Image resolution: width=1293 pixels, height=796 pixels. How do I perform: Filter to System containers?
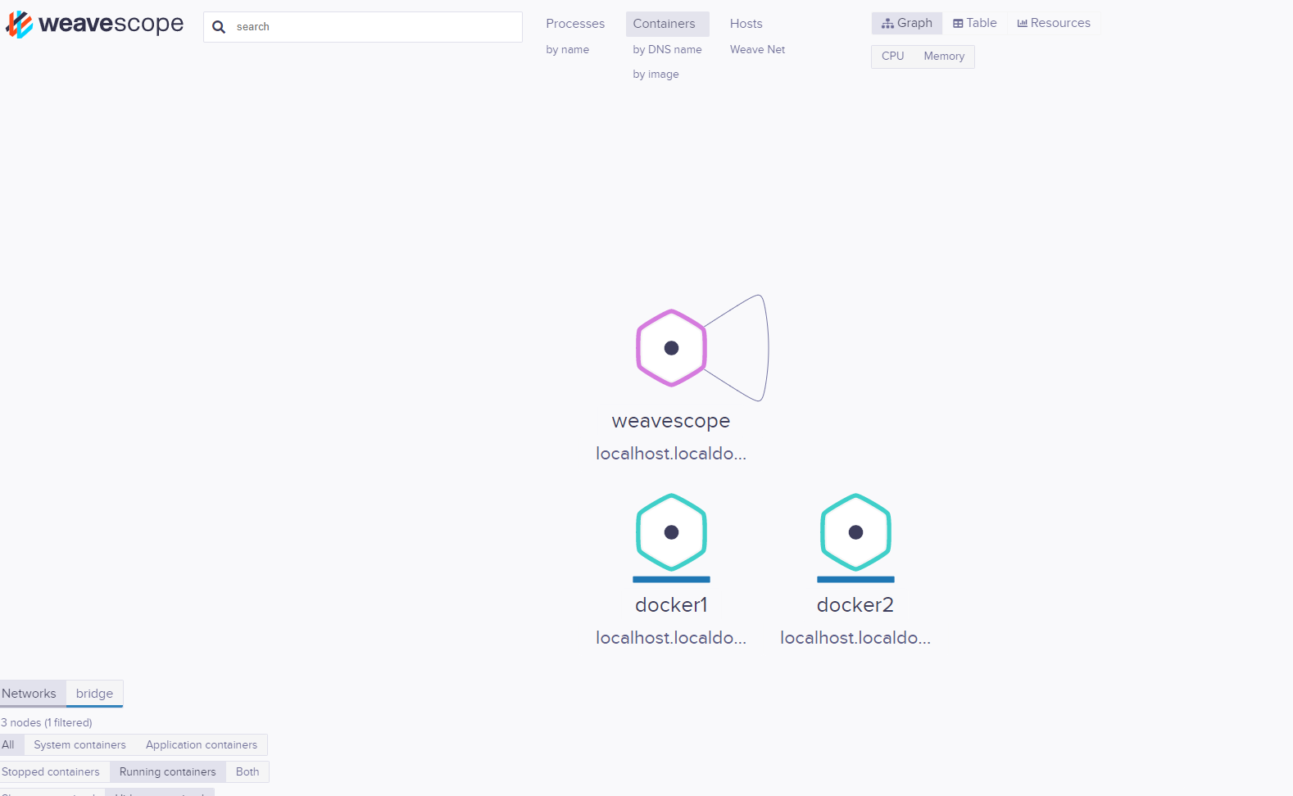(79, 744)
